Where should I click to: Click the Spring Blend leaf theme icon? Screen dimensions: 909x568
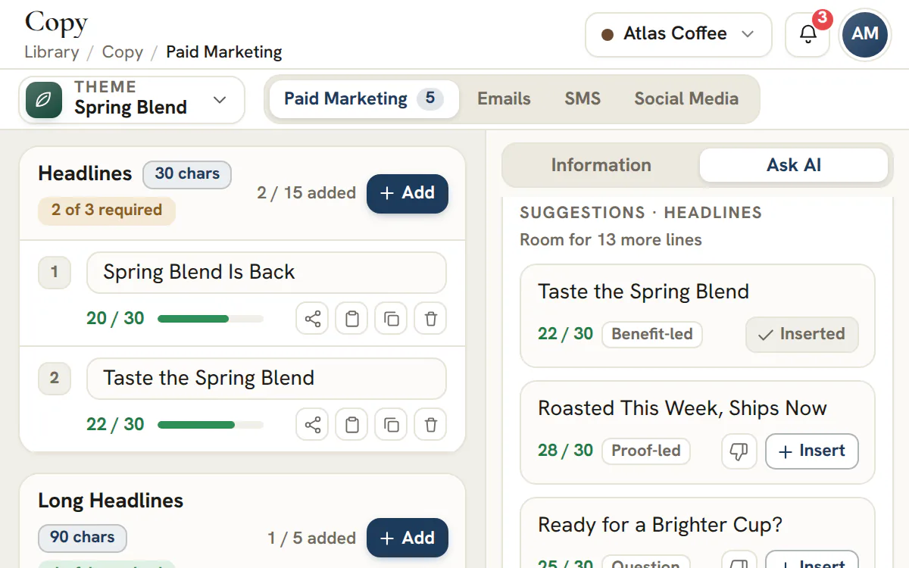[44, 101]
